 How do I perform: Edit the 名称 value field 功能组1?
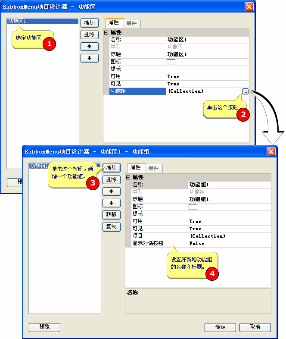pos(229,185)
